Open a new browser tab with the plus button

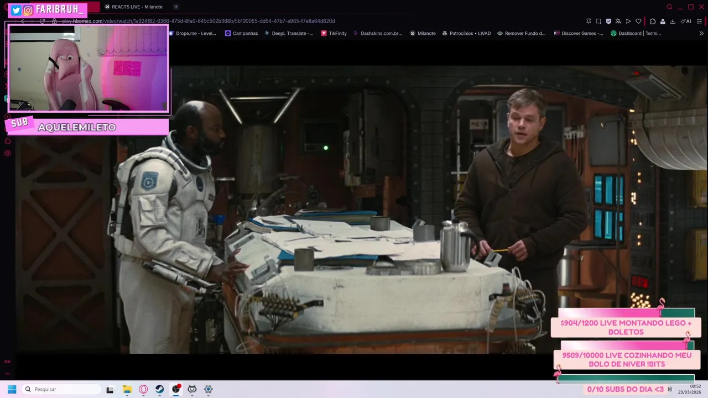click(x=176, y=7)
